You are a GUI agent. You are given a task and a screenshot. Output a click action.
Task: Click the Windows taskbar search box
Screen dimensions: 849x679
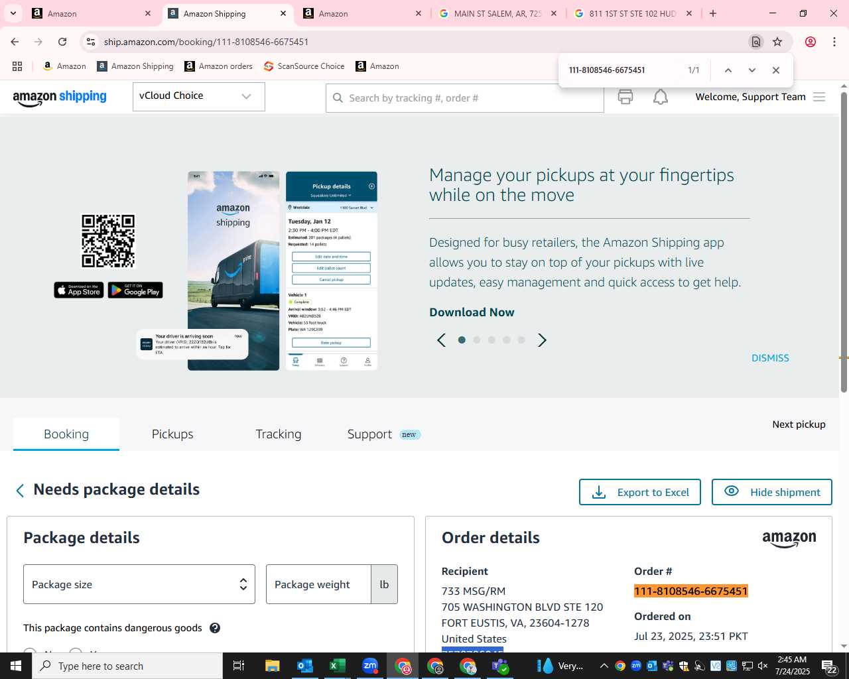click(x=127, y=666)
